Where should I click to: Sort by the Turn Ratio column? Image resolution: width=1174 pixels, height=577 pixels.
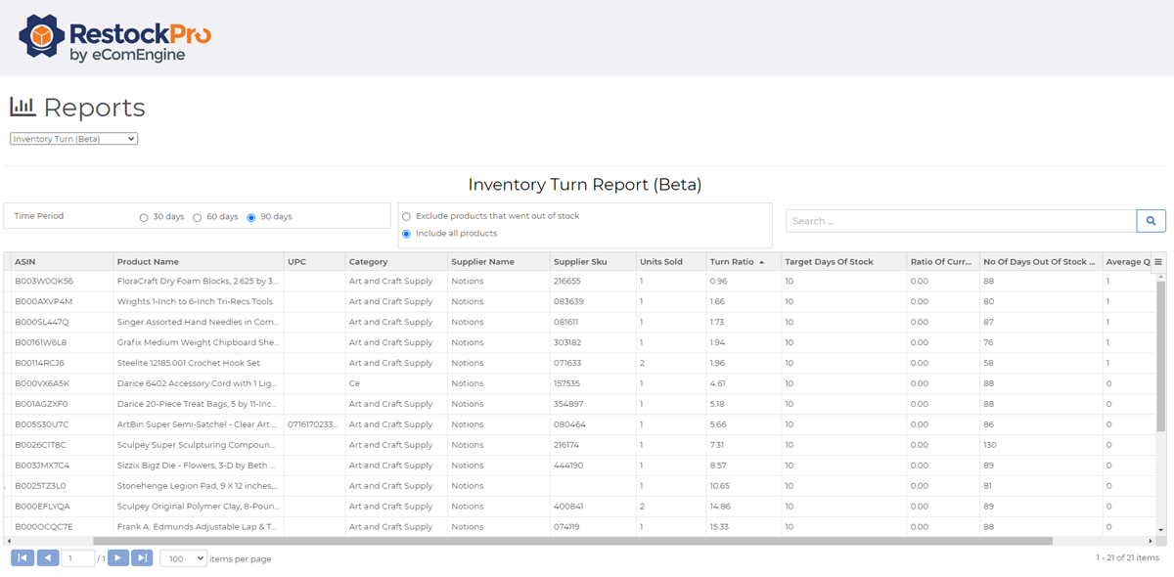(732, 262)
